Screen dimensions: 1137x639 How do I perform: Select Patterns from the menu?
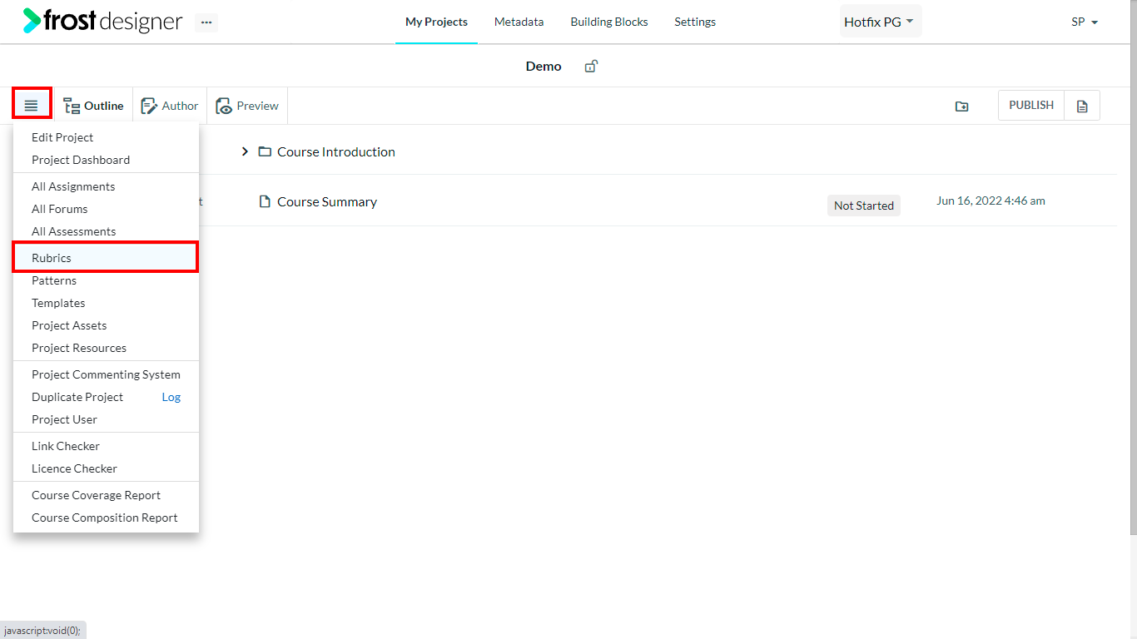click(x=106, y=280)
